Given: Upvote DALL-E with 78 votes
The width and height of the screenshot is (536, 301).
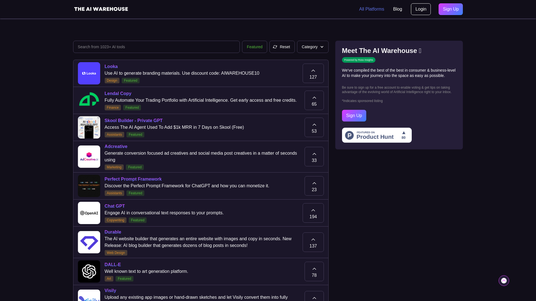Looking at the screenshot, I should click(314, 272).
